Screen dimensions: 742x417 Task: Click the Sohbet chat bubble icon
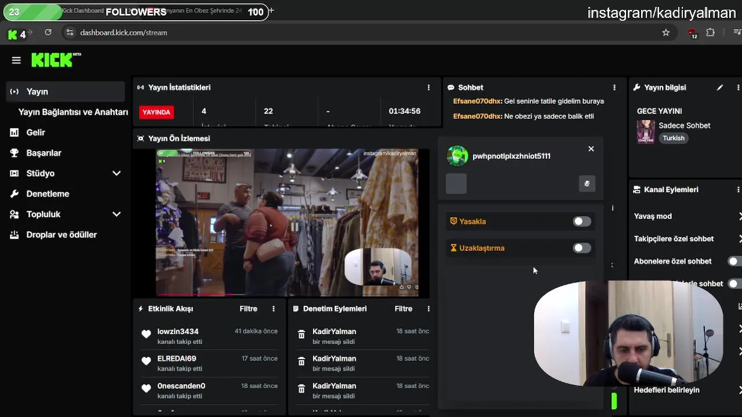[451, 87]
